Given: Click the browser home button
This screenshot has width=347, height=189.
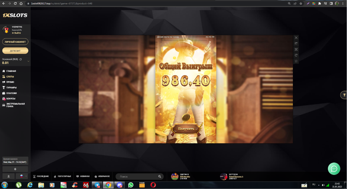Looking at the screenshot, I should tap(21, 4).
